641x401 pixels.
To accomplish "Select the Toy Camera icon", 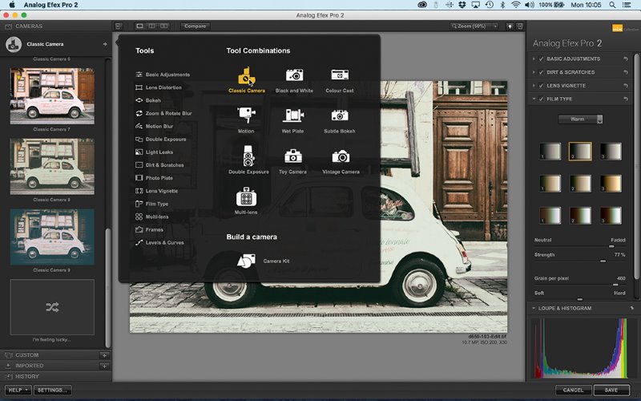I will pyautogui.click(x=294, y=156).
